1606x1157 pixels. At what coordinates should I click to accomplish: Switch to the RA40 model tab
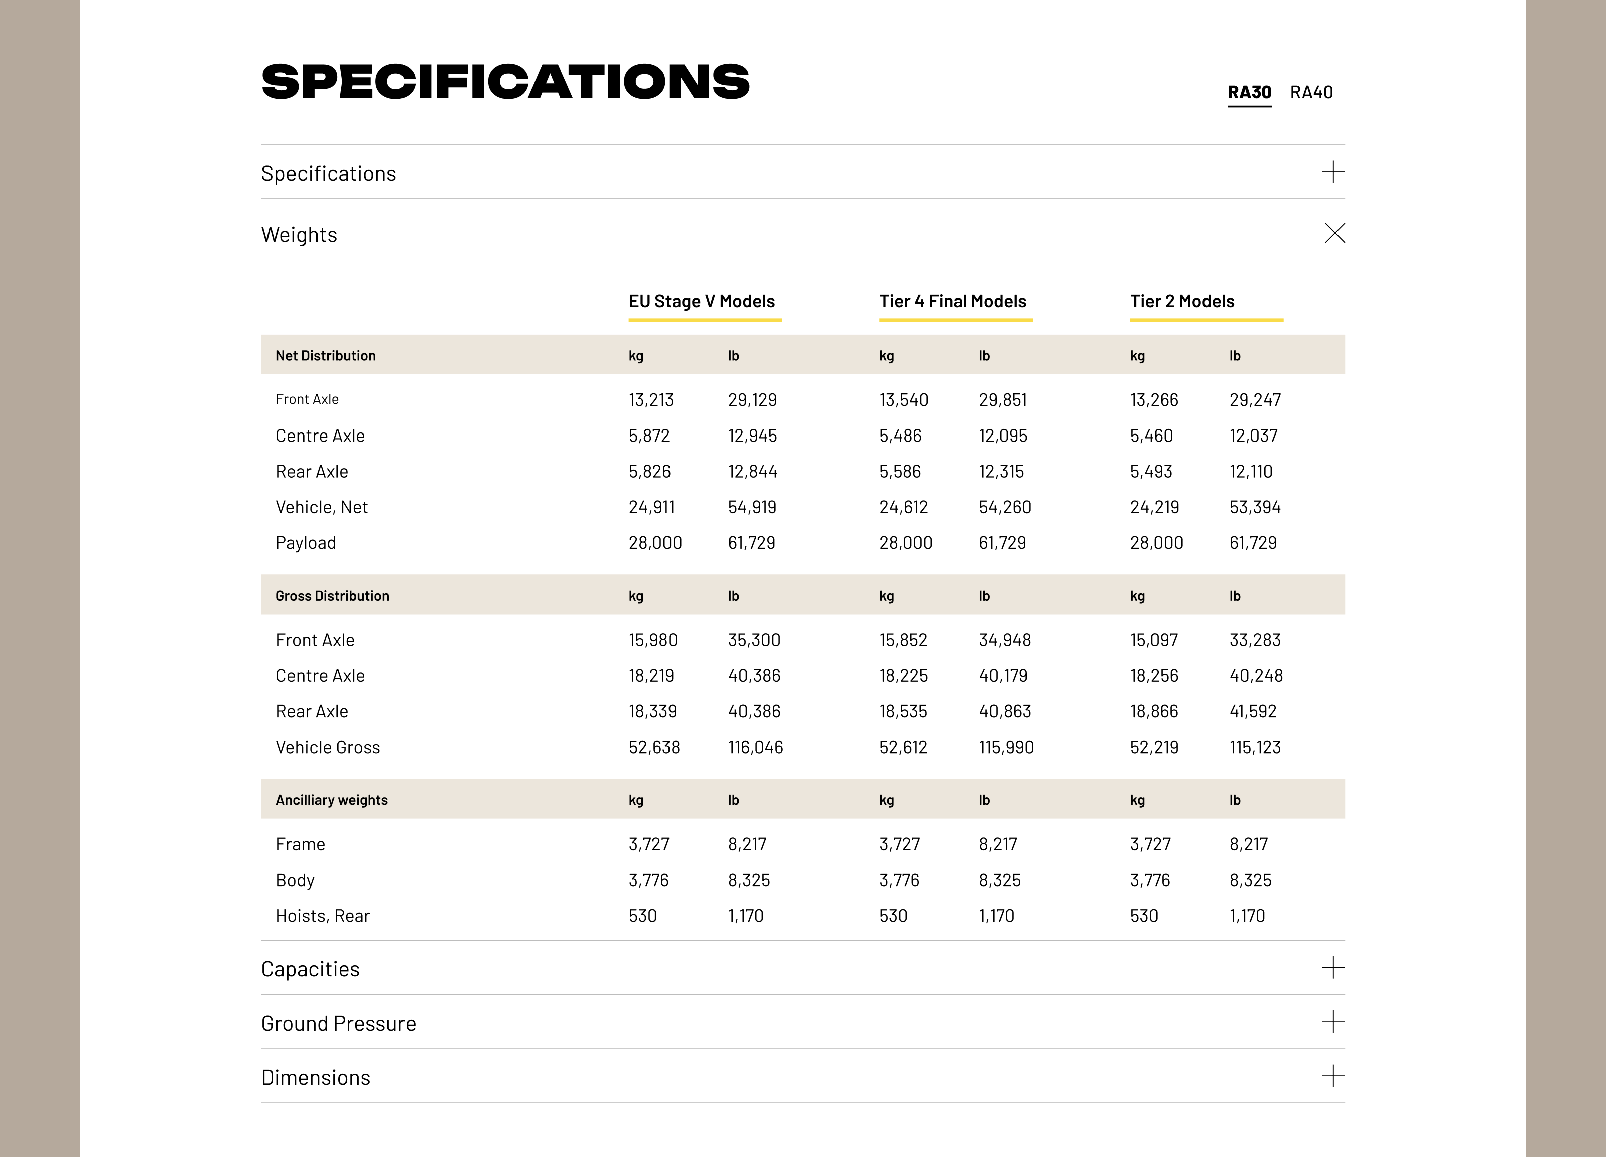click(x=1311, y=93)
